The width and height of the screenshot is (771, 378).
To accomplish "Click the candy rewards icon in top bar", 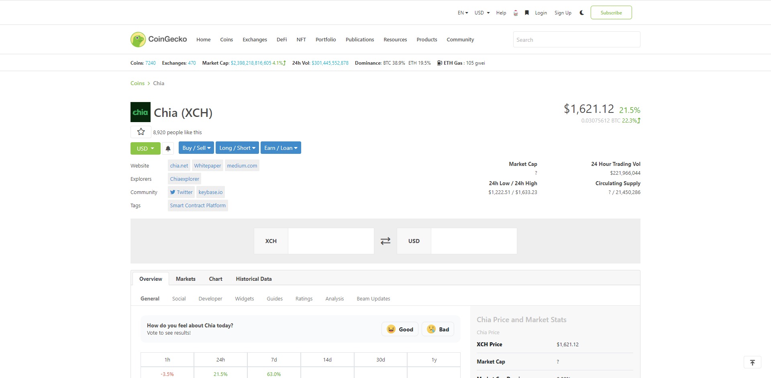I will pyautogui.click(x=516, y=12).
